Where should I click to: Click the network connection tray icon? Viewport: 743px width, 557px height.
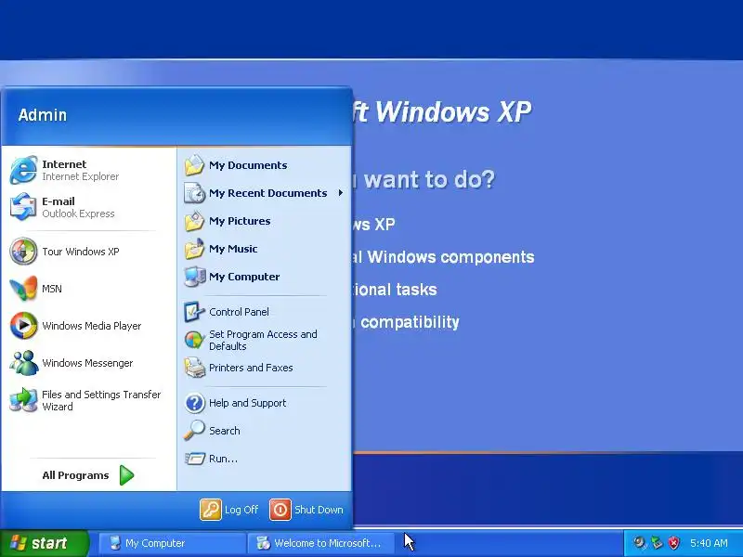[x=657, y=543]
